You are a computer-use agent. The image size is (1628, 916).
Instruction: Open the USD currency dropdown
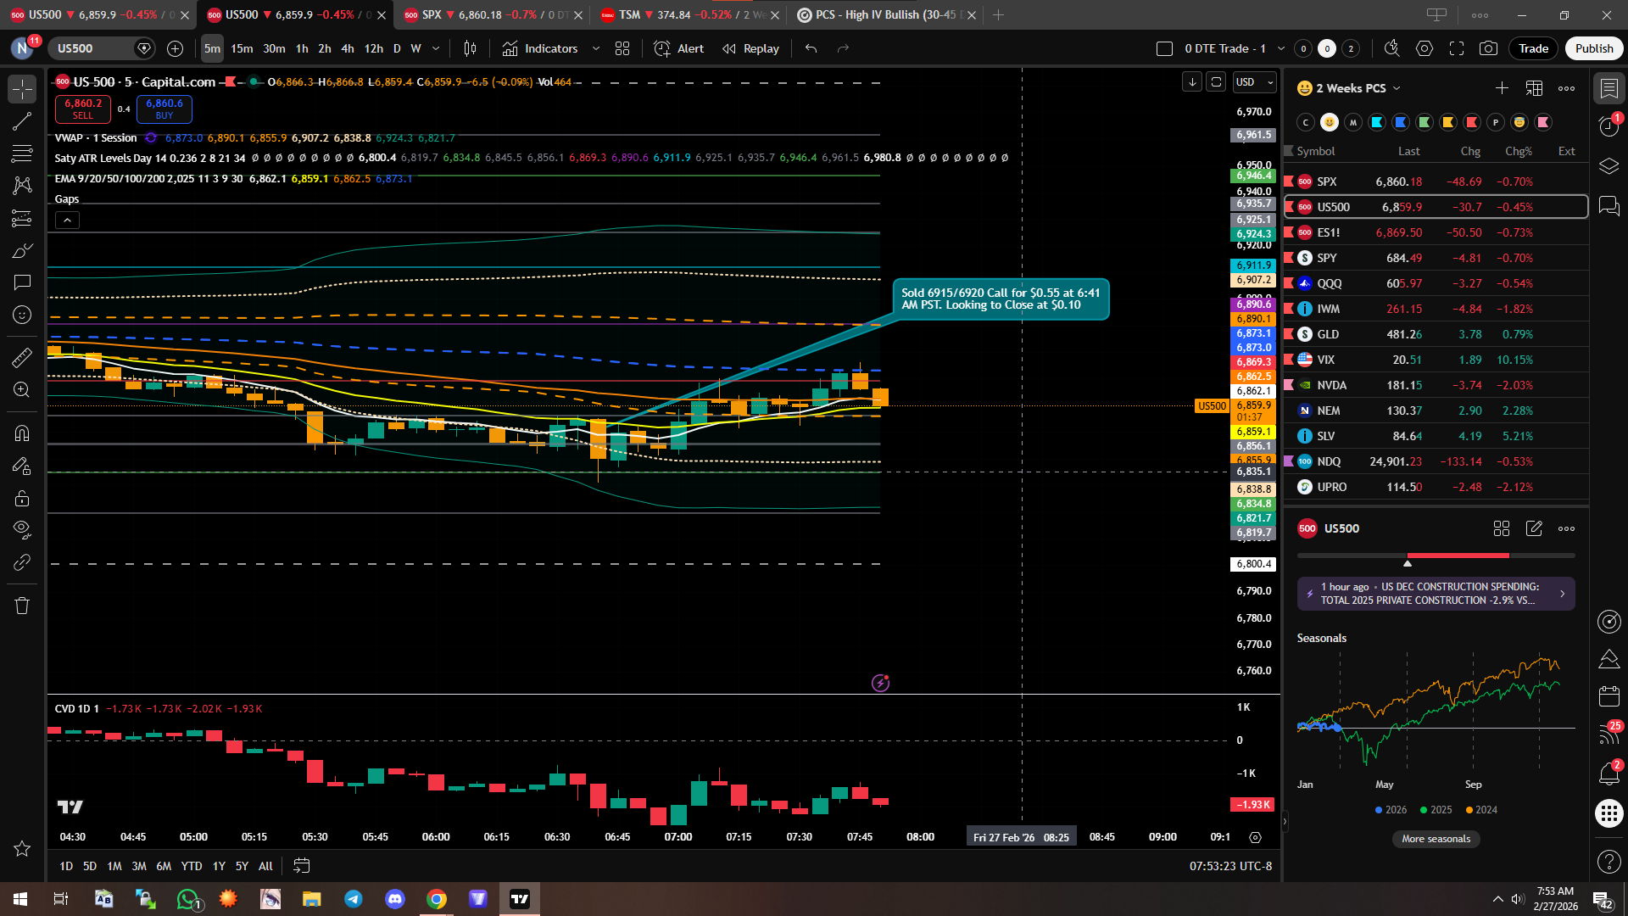point(1254,81)
